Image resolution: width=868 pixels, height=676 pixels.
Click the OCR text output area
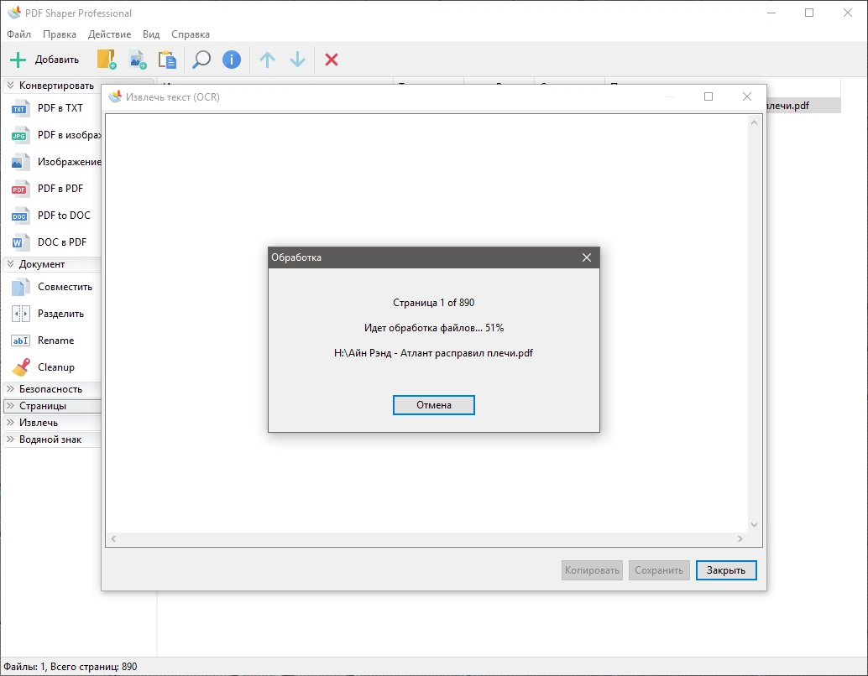pyautogui.click(x=426, y=323)
